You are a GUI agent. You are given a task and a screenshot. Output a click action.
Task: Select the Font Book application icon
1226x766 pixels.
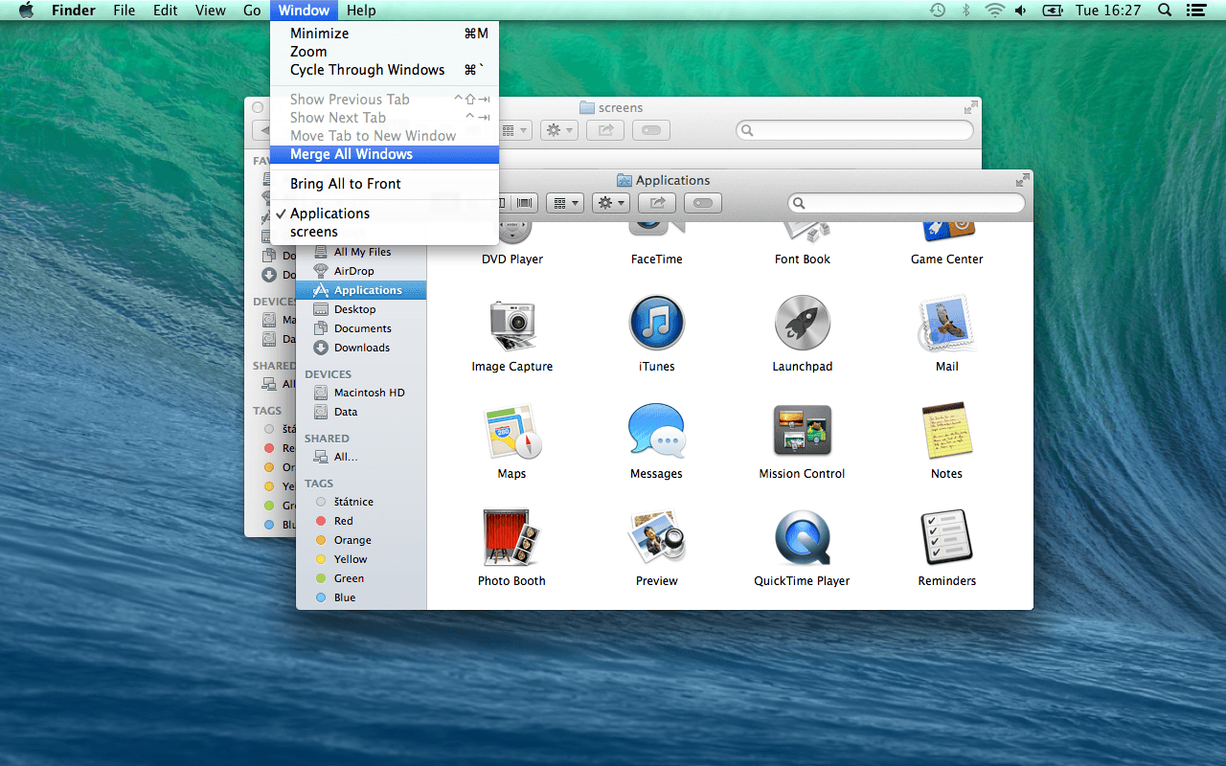803,234
